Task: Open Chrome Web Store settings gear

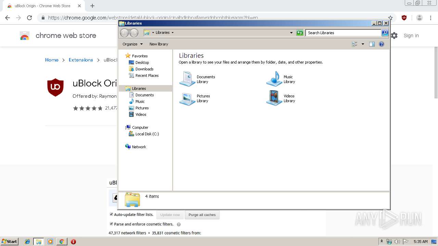Action: (x=394, y=36)
